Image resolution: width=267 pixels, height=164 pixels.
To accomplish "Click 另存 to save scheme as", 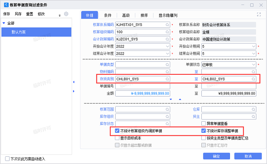I will [x=18, y=14].
